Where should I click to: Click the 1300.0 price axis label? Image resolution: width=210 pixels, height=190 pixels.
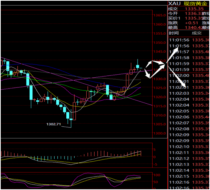(159, 133)
